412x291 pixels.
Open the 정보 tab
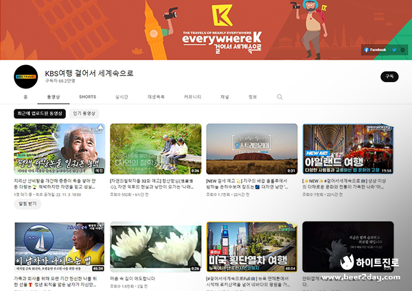click(x=253, y=97)
